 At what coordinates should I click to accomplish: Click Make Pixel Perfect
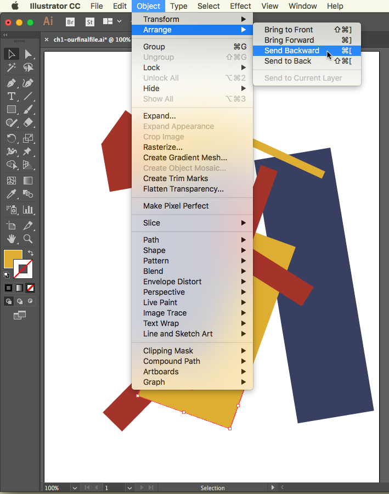coord(176,206)
